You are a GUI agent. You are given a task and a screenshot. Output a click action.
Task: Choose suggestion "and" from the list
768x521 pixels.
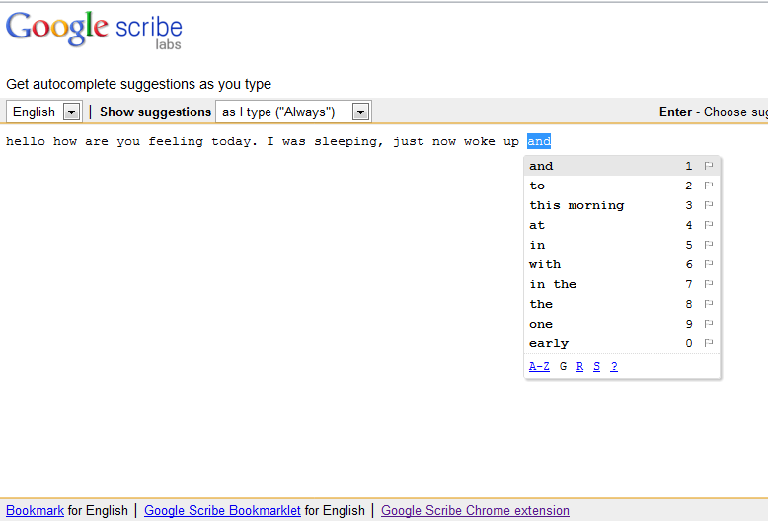(x=622, y=166)
